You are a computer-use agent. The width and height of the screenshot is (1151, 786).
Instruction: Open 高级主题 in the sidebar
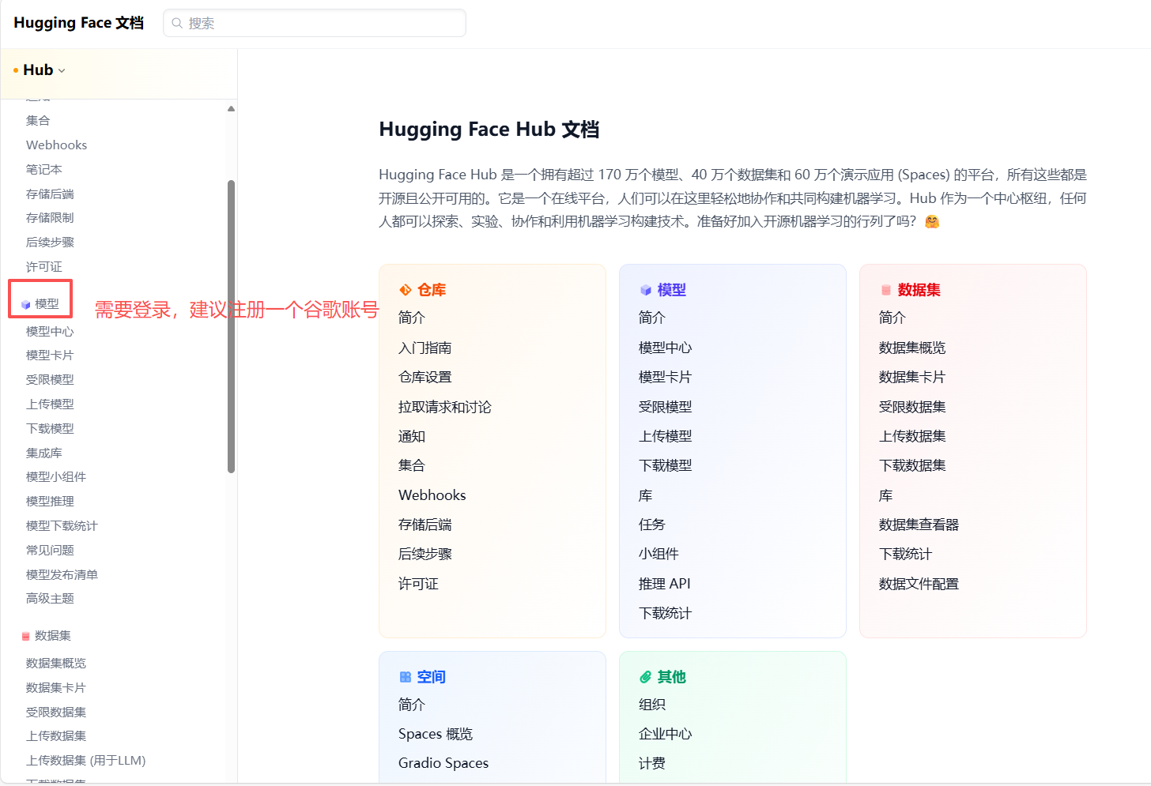click(50, 599)
